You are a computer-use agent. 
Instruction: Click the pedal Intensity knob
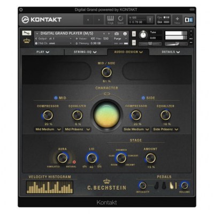coord(143,186)
